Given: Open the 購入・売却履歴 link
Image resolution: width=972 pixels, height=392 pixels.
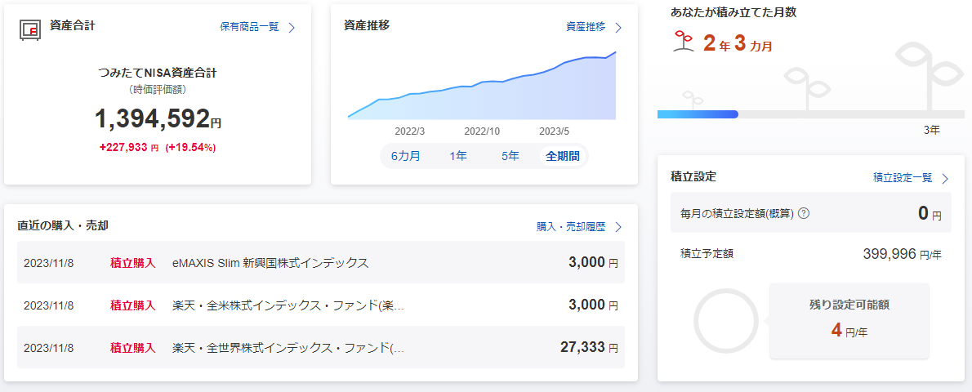Looking at the screenshot, I should coord(570,227).
